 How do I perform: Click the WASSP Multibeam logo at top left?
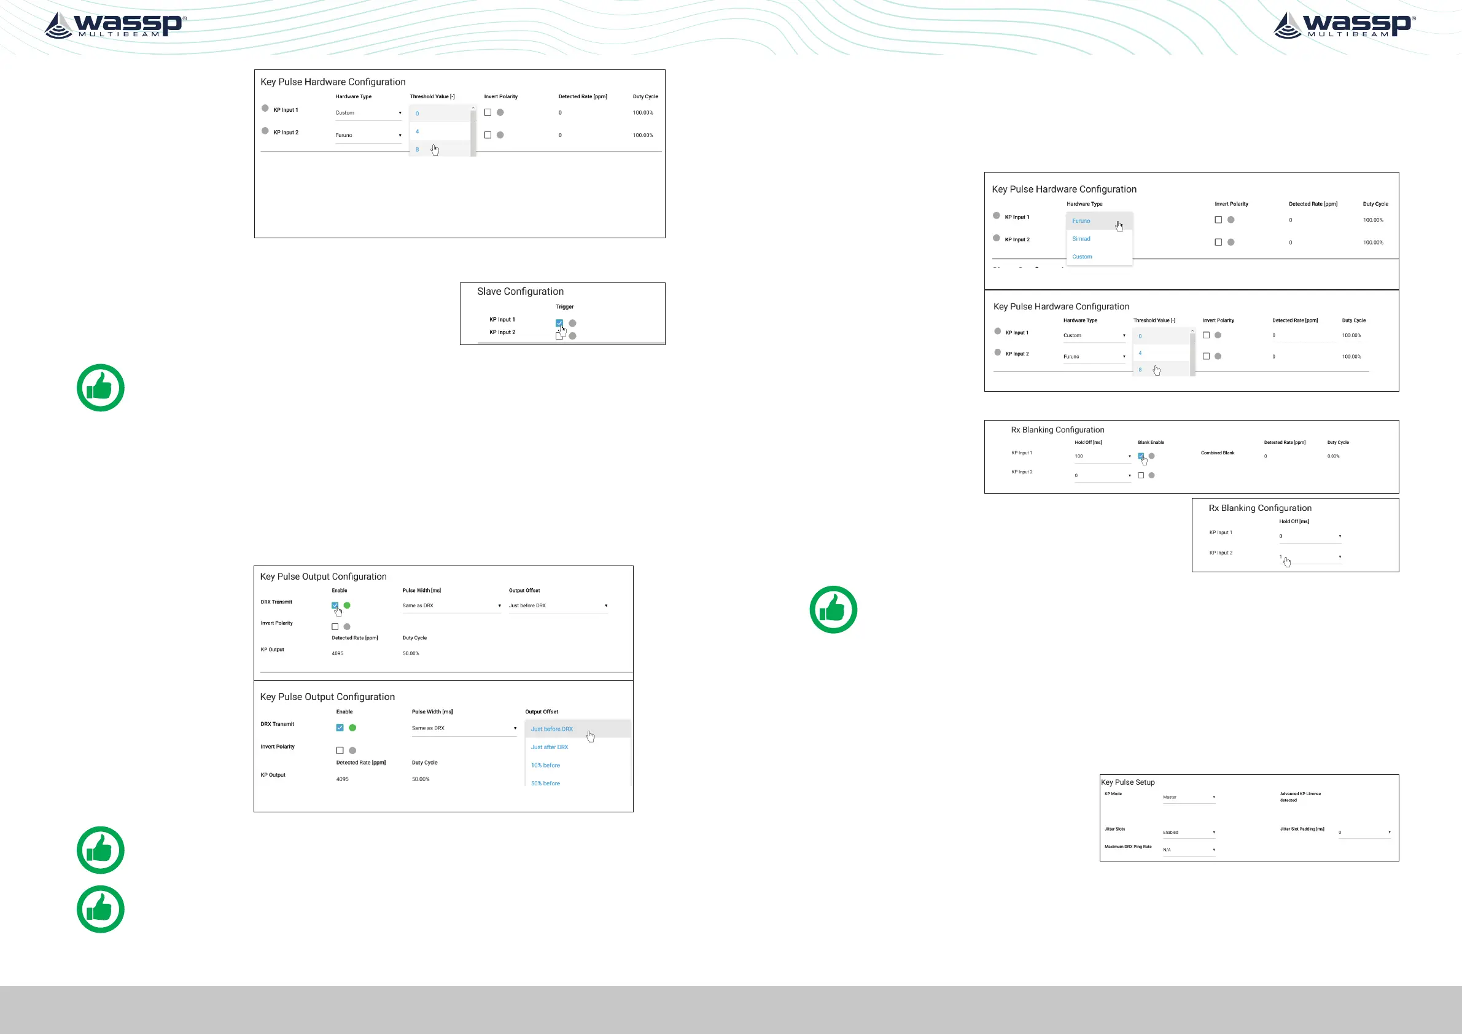[x=115, y=25]
